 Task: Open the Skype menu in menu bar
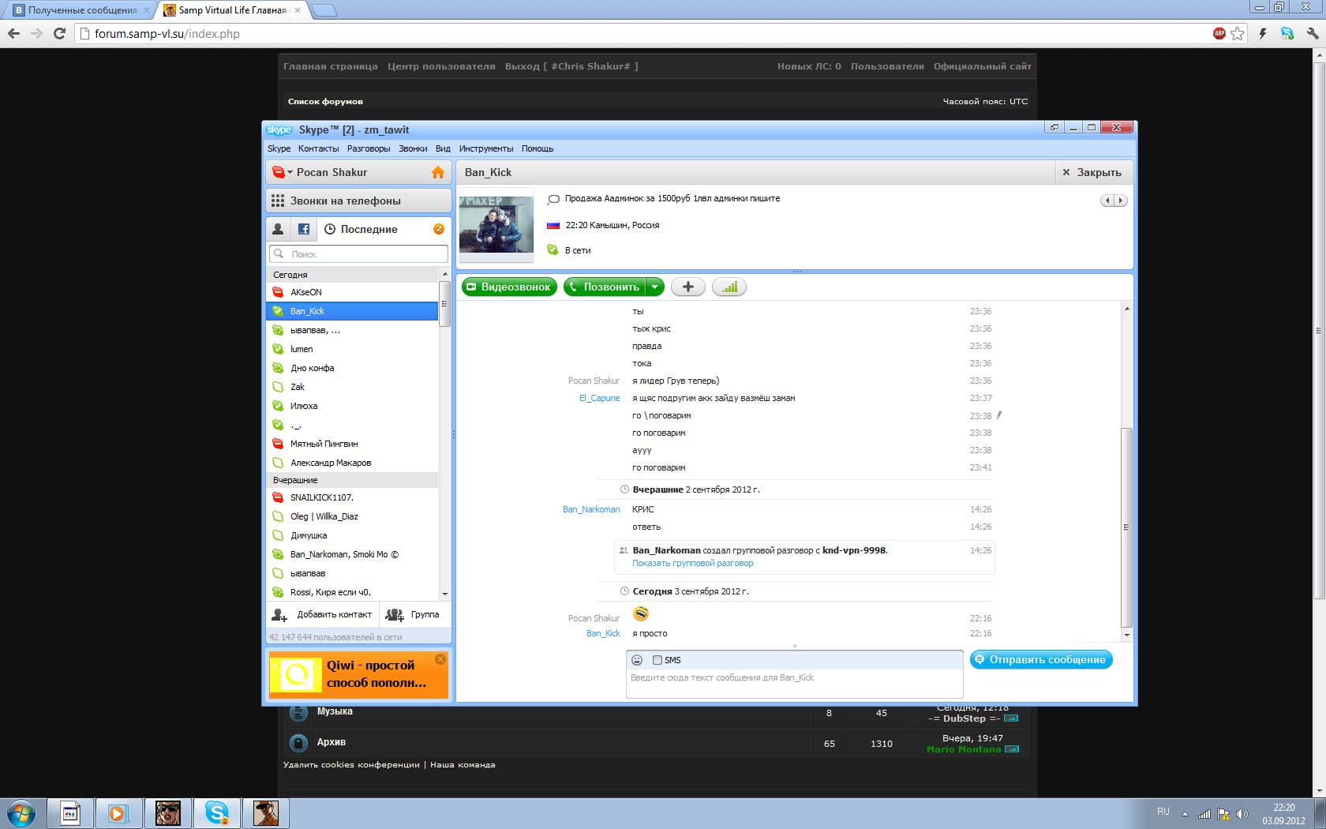[279, 148]
